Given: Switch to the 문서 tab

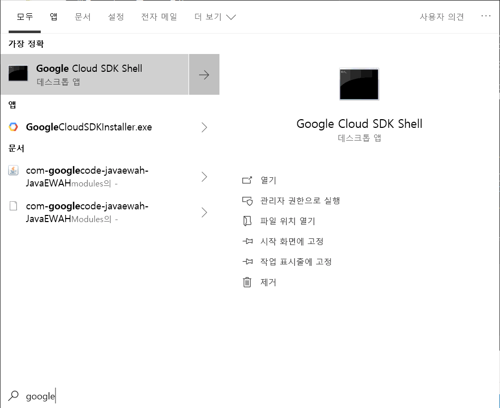Looking at the screenshot, I should coord(82,17).
